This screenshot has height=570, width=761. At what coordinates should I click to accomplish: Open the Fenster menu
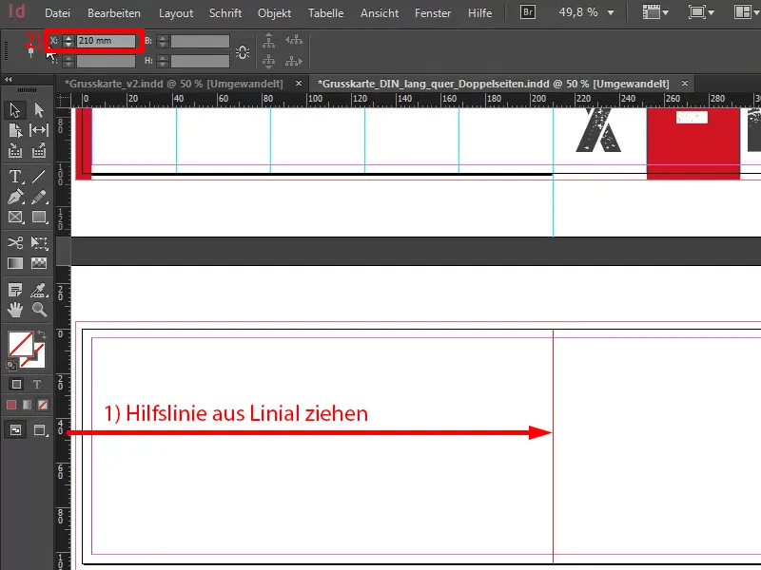click(x=433, y=13)
